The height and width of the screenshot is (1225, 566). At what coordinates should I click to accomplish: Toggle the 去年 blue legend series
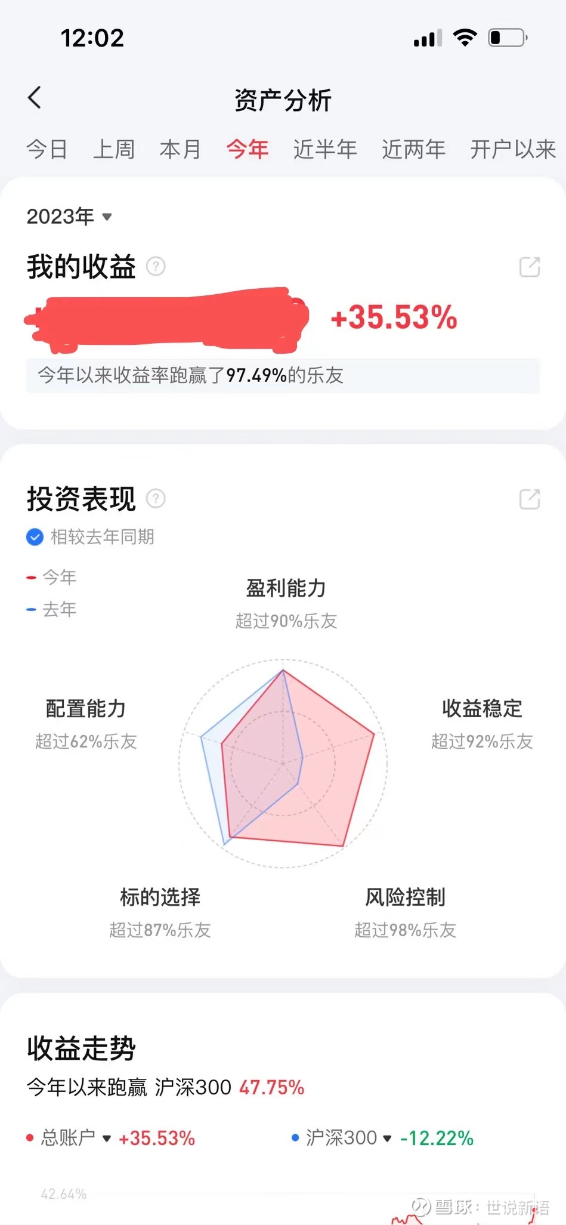(52, 609)
